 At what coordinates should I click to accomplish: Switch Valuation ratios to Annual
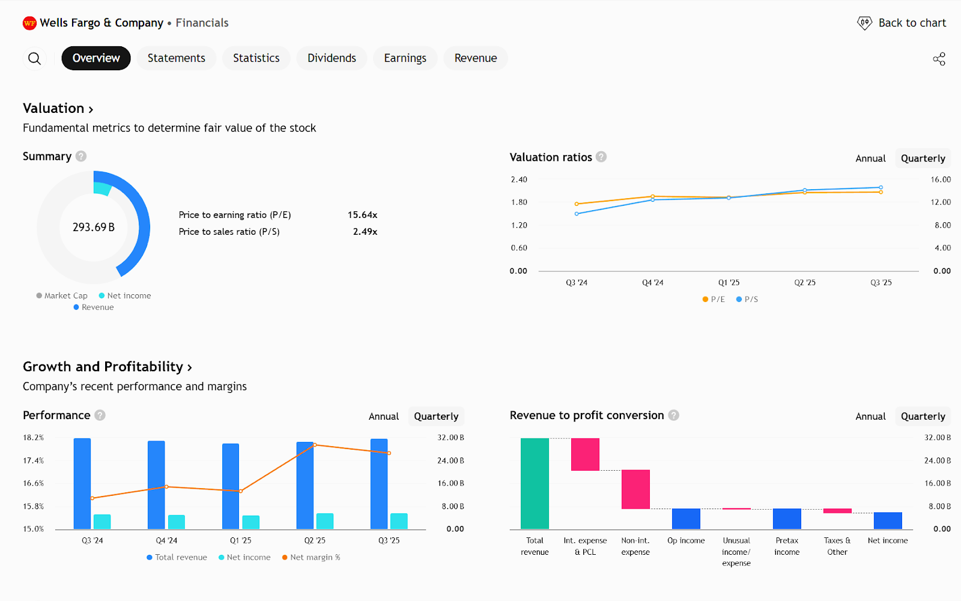point(870,159)
